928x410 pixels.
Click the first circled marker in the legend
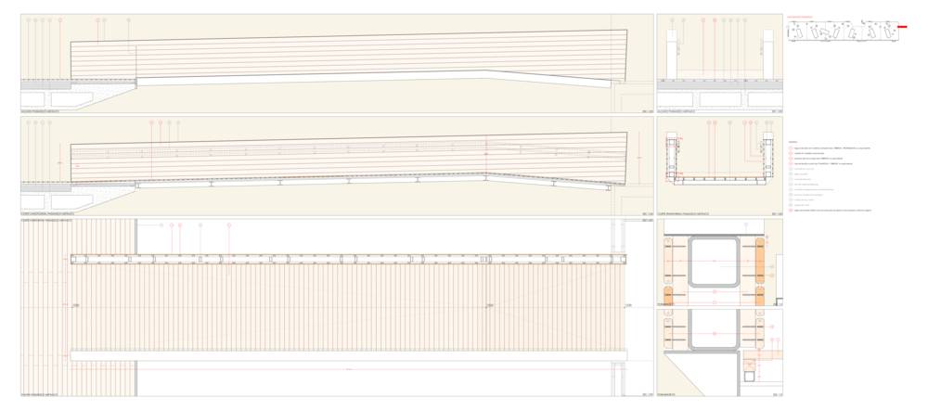point(792,148)
